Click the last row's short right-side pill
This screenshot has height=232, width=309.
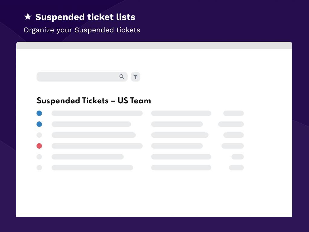(x=236, y=168)
